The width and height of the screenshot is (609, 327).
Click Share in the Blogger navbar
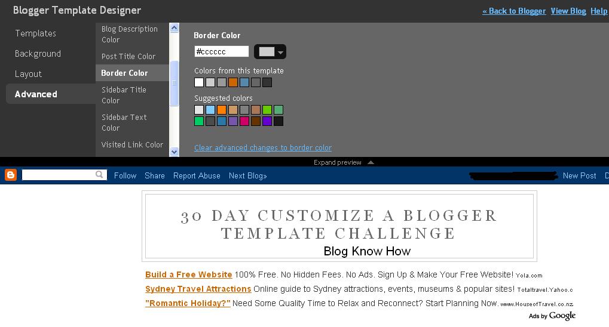(155, 175)
